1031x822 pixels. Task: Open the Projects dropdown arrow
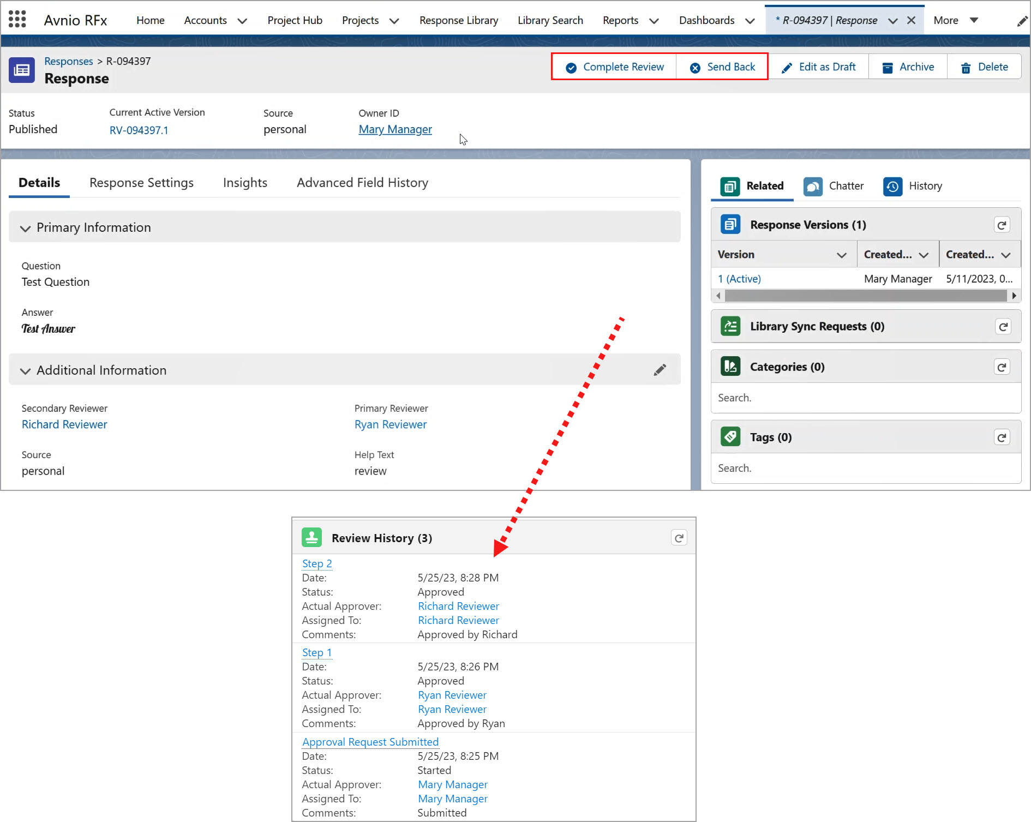(x=394, y=21)
